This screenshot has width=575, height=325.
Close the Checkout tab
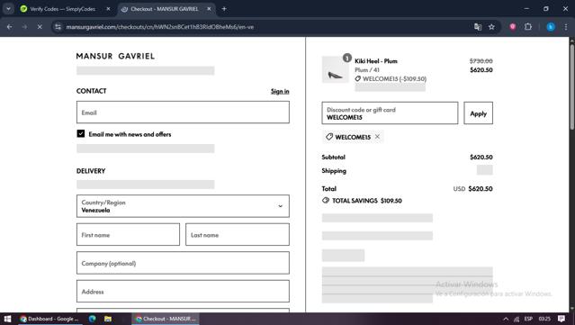coord(209,9)
